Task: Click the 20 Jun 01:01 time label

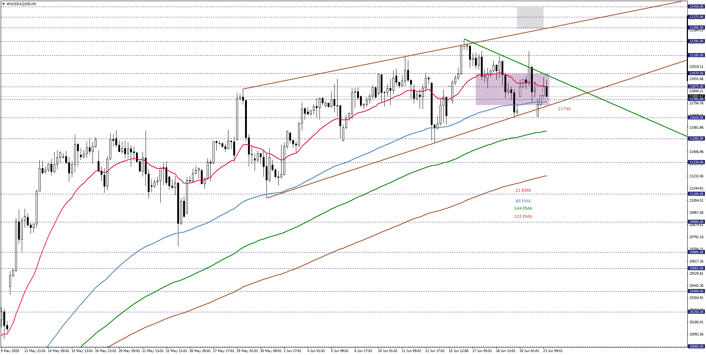Action: pos(529,351)
